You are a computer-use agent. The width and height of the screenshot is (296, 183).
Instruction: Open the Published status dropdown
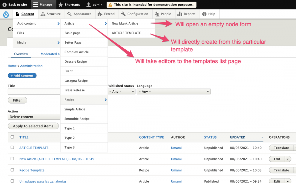click(x=121, y=91)
